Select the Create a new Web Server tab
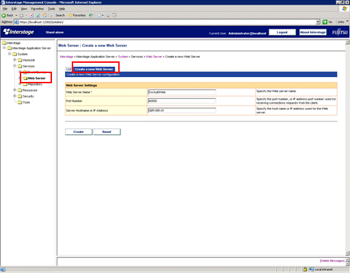The image size is (350, 273). 94,69
